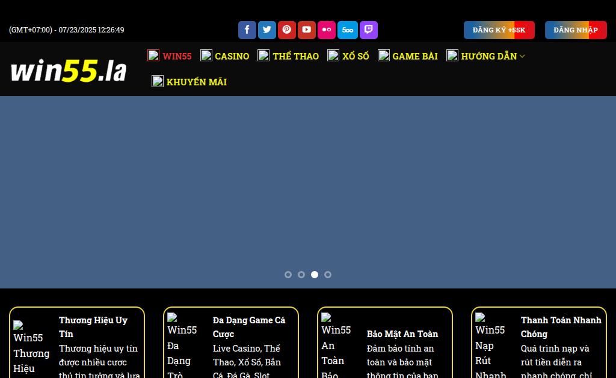616x378 pixels.
Task: Open the GAME BÀI menu item
Action: point(415,56)
